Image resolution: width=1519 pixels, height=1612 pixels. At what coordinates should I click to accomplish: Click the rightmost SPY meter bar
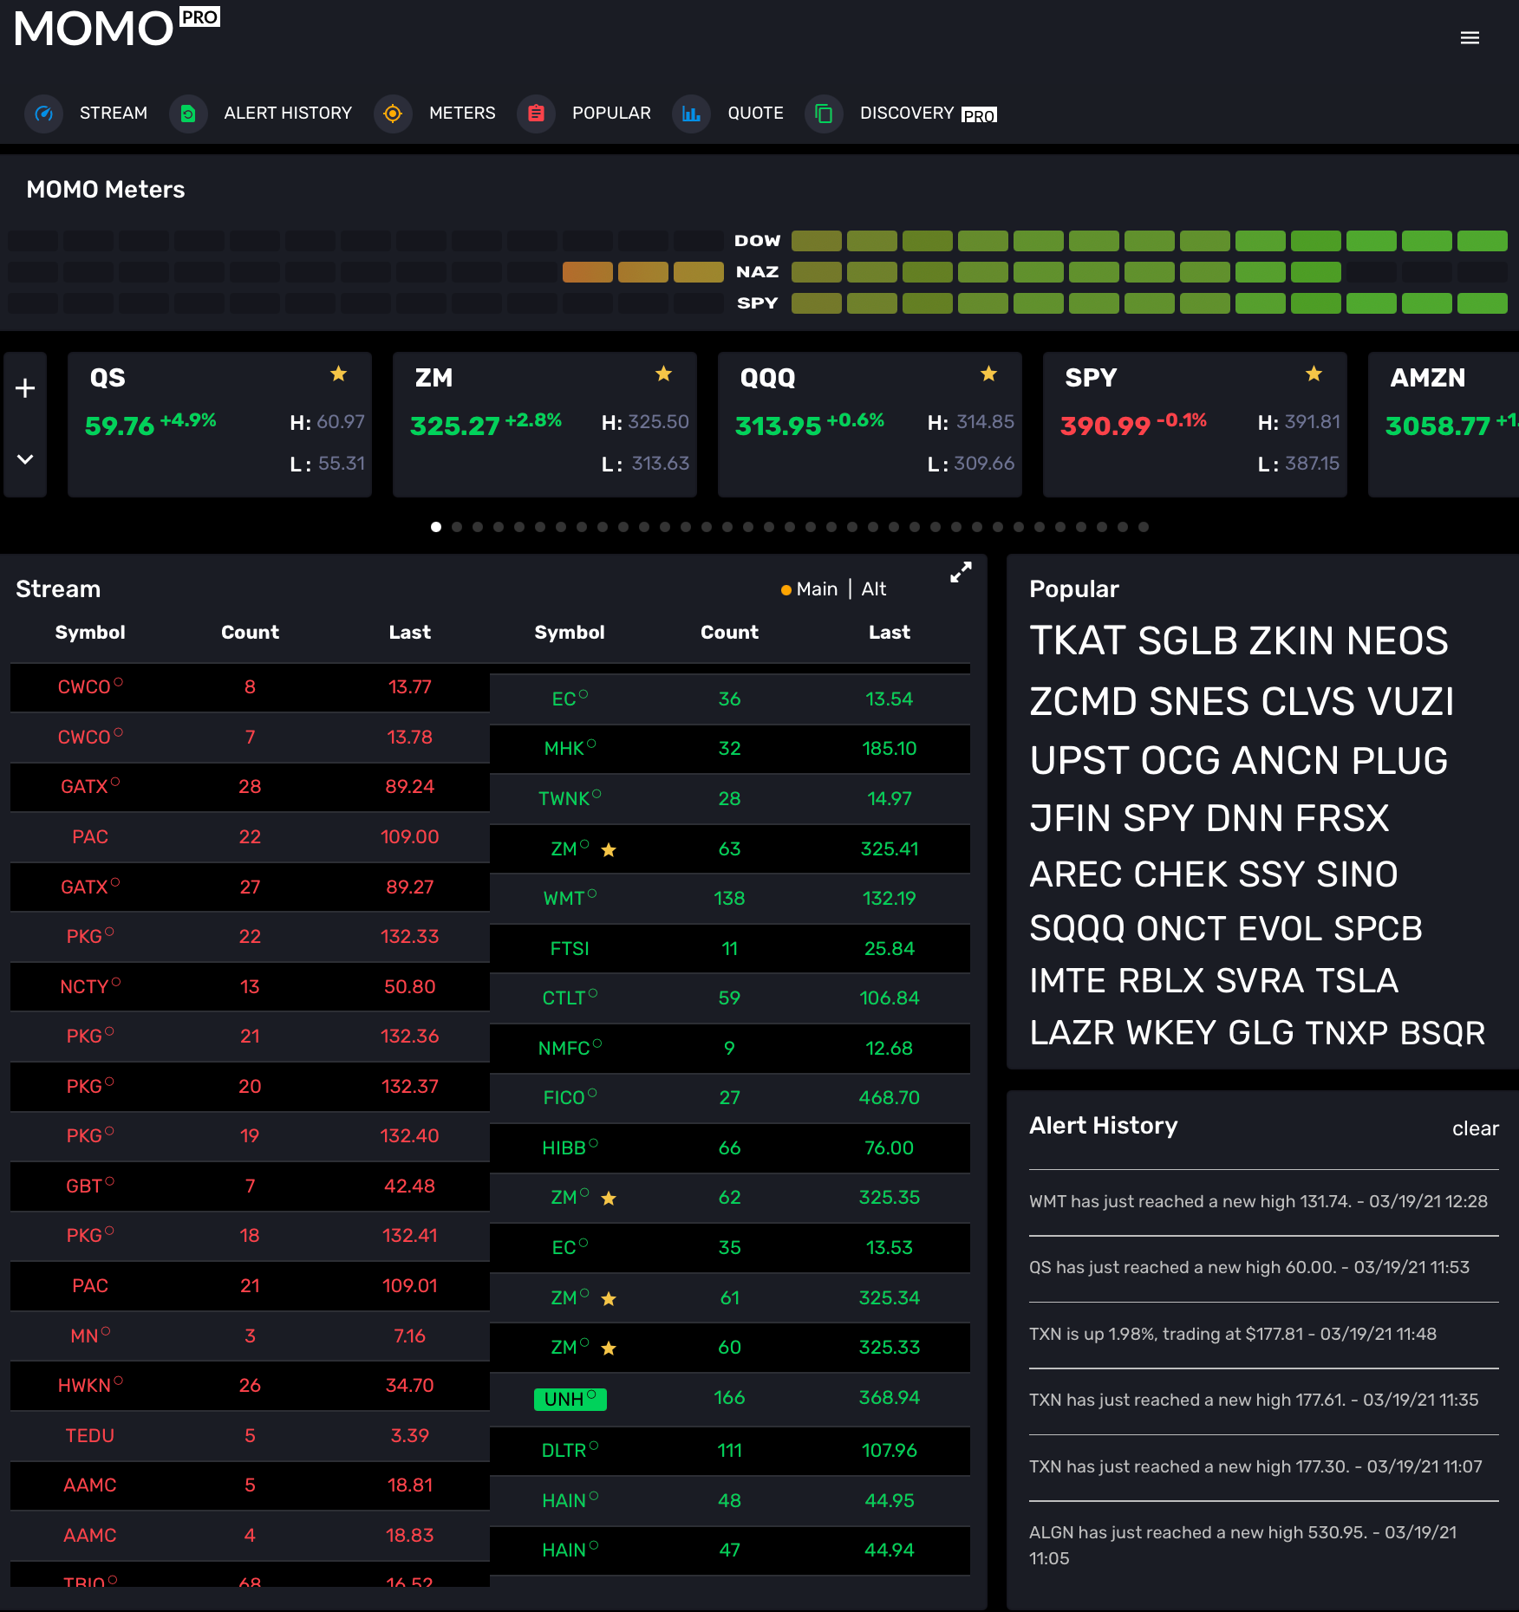1482,303
